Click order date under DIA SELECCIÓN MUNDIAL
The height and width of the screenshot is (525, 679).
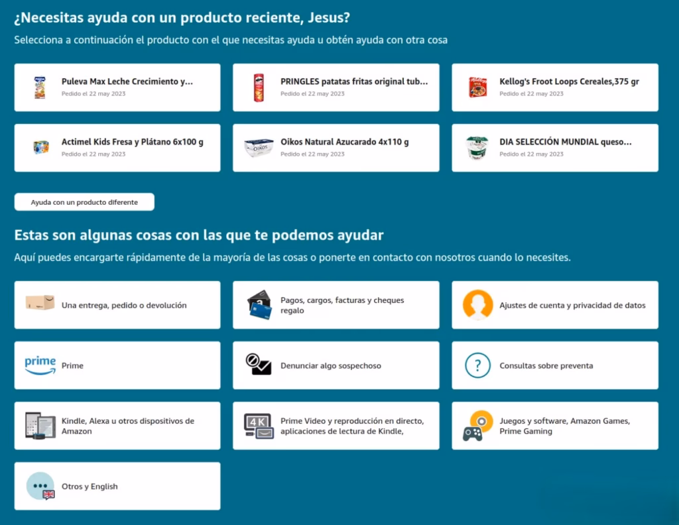point(531,154)
